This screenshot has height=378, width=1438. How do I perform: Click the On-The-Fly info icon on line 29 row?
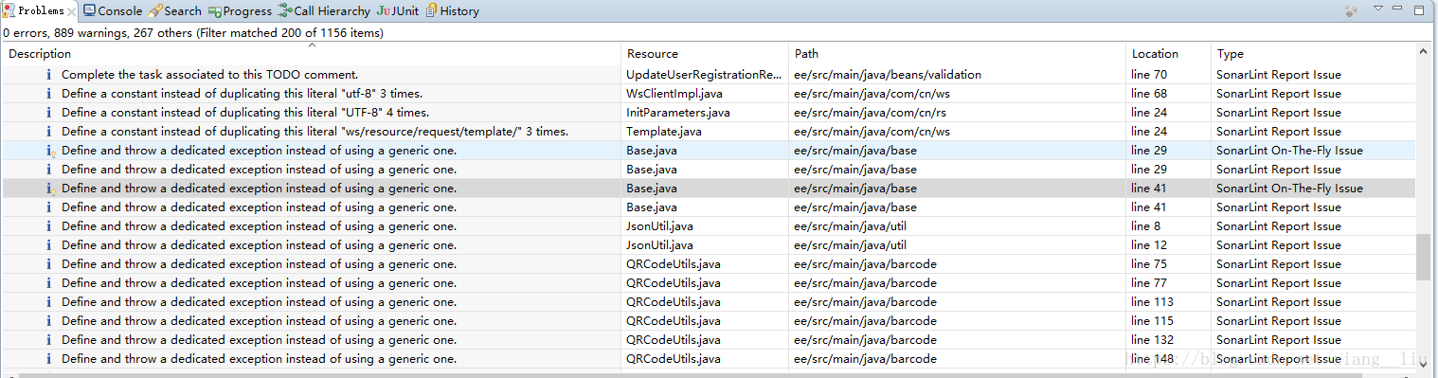(49, 151)
